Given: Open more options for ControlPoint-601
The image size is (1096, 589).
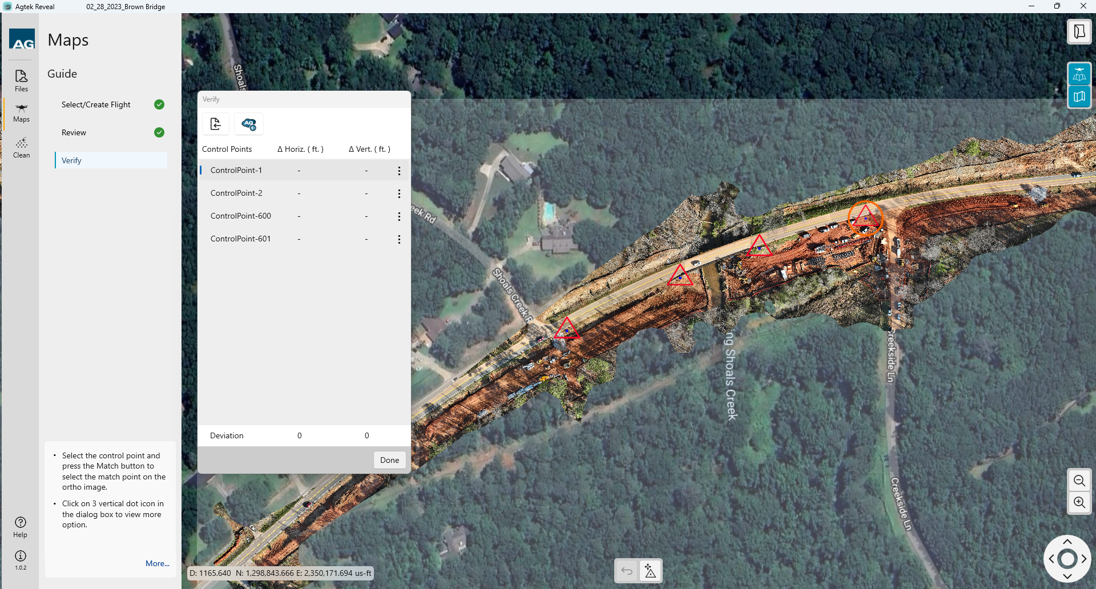Looking at the screenshot, I should (399, 239).
